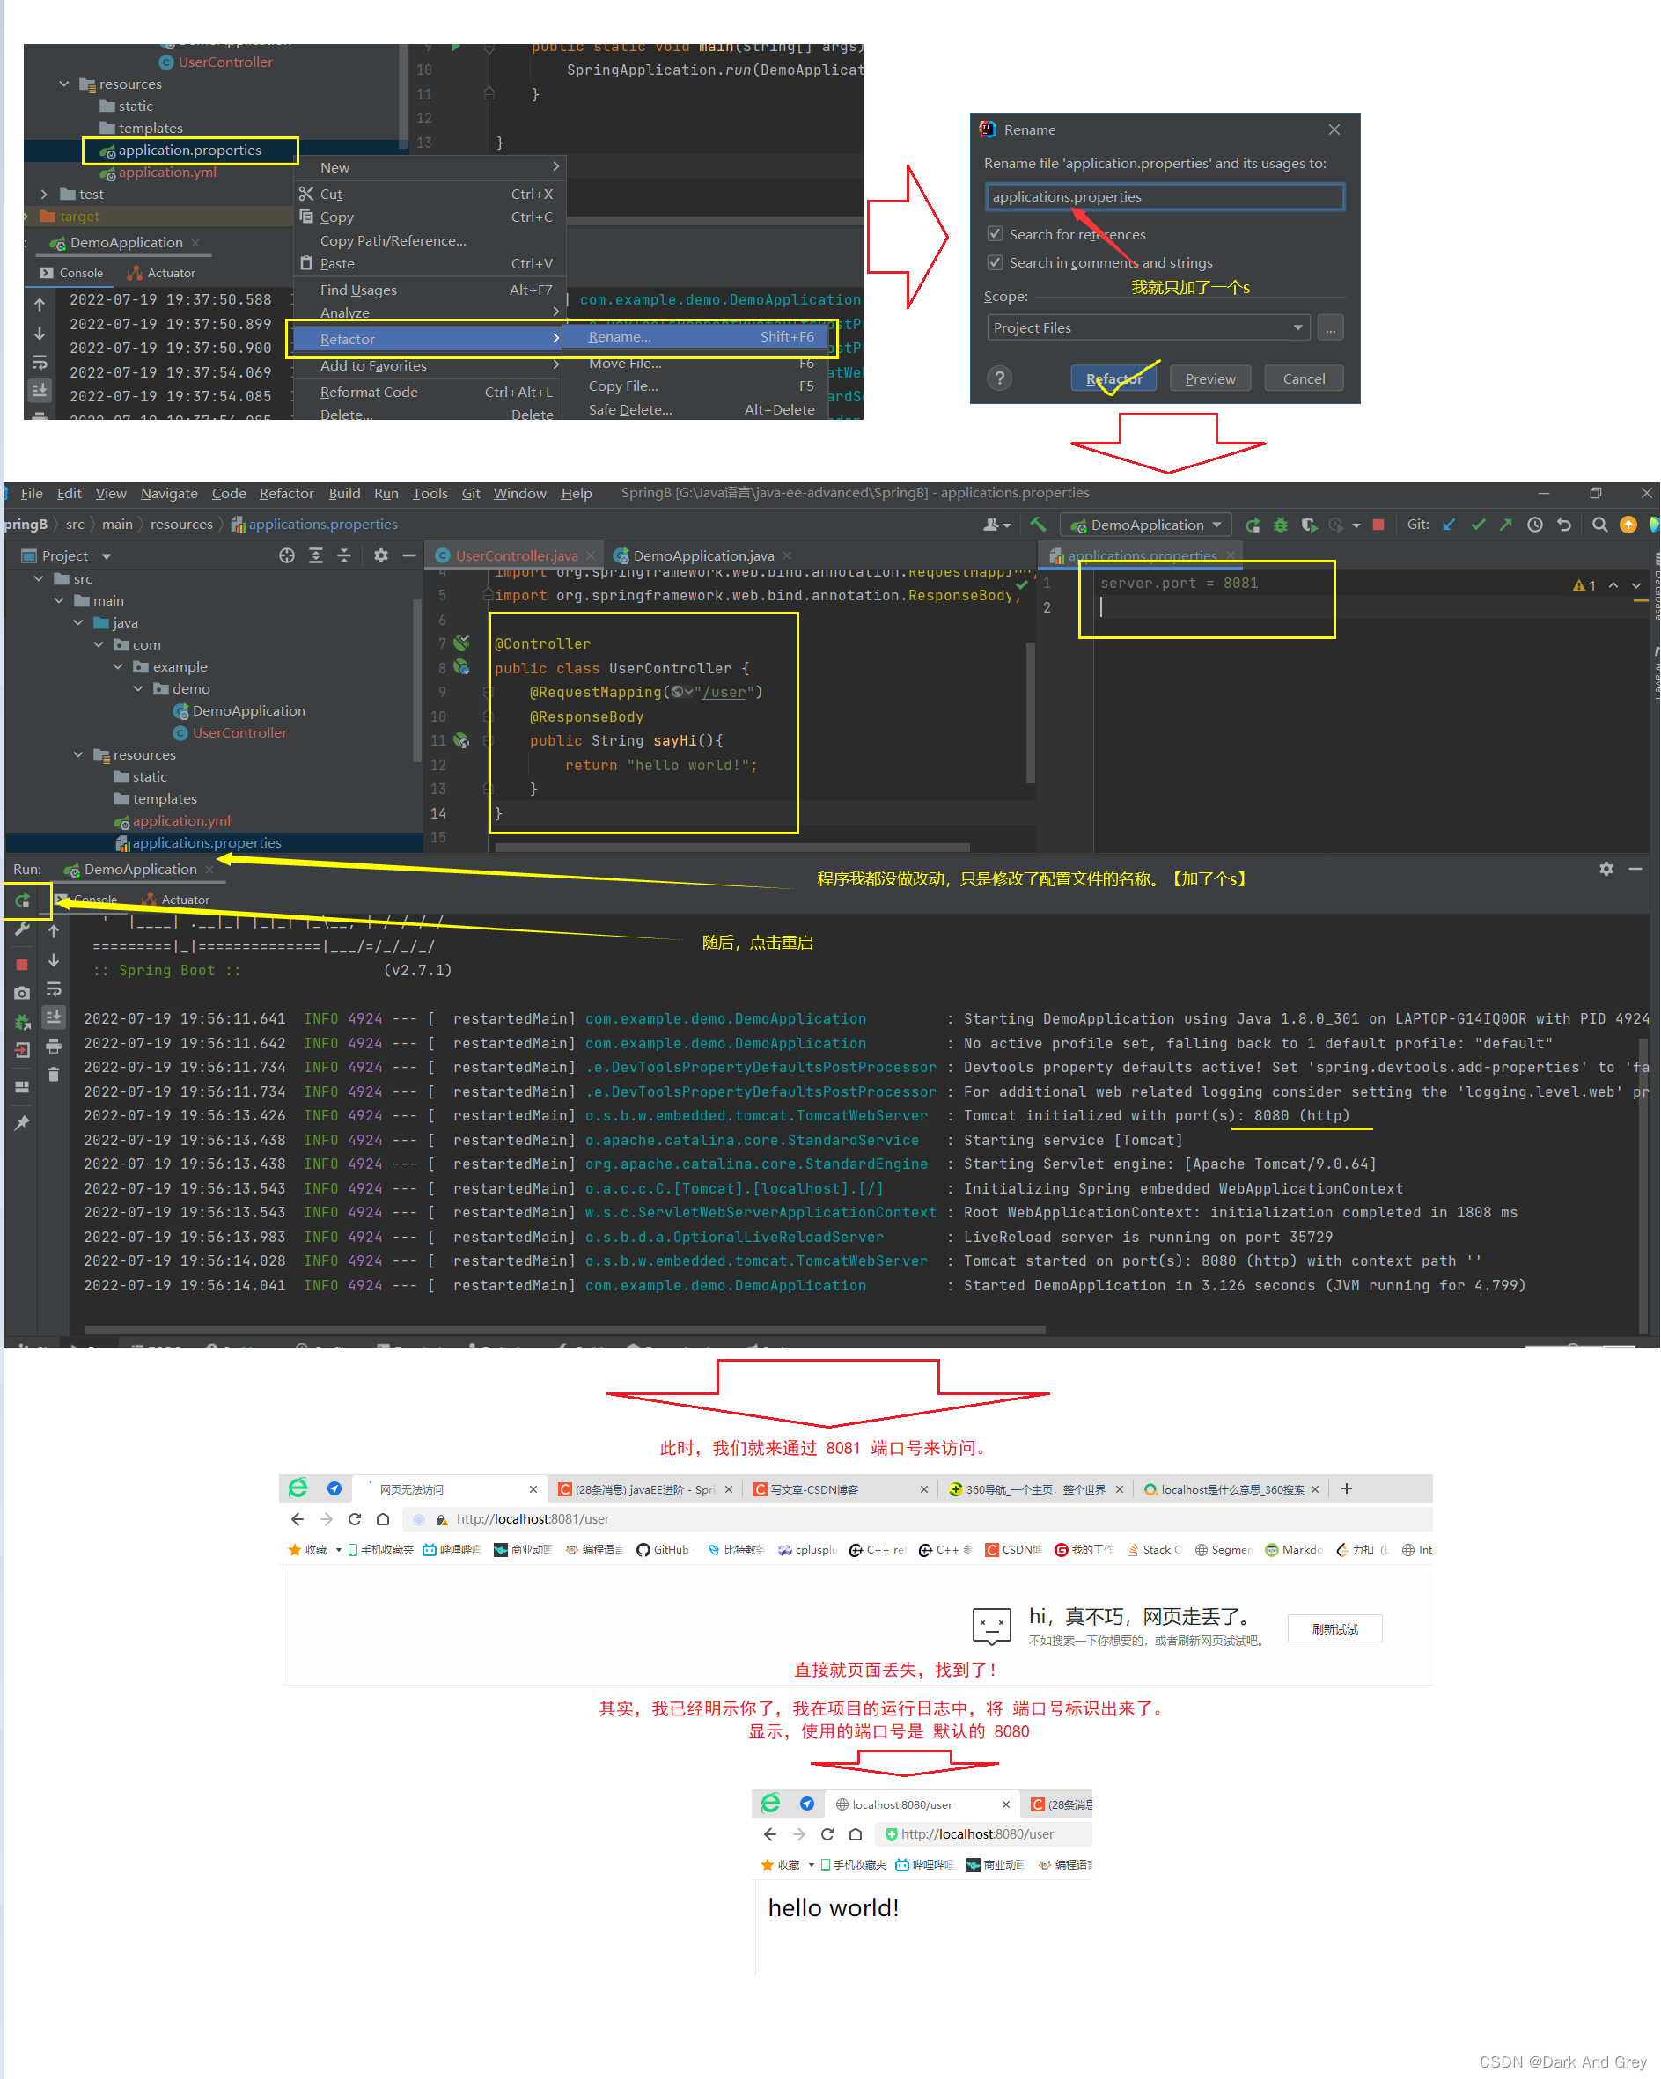The height and width of the screenshot is (2079, 1661).
Task: Collapse the java folder in Project tree
Action: coord(79,623)
